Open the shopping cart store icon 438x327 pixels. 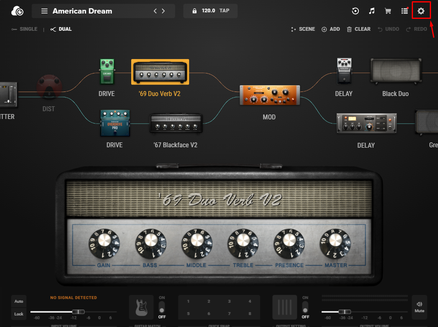click(388, 11)
